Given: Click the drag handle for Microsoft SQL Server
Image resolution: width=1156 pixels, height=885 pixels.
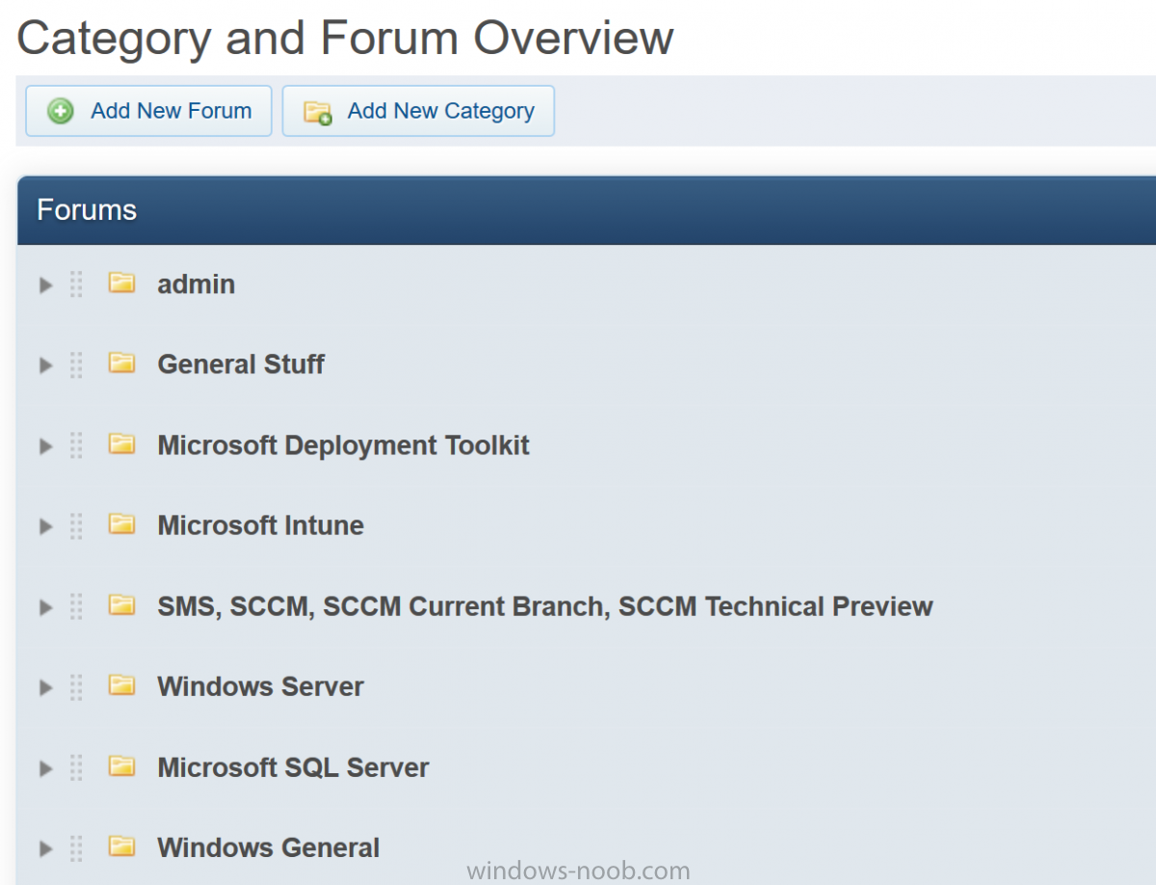Looking at the screenshot, I should (x=77, y=767).
